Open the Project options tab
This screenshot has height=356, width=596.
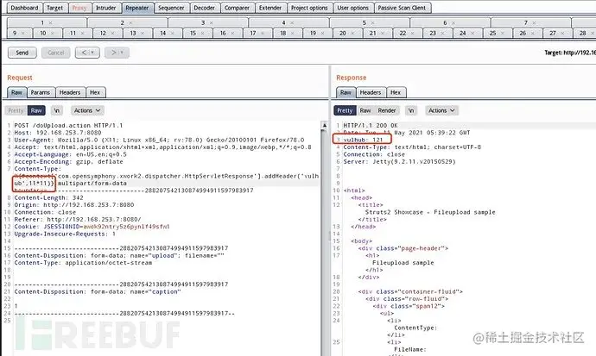click(309, 8)
